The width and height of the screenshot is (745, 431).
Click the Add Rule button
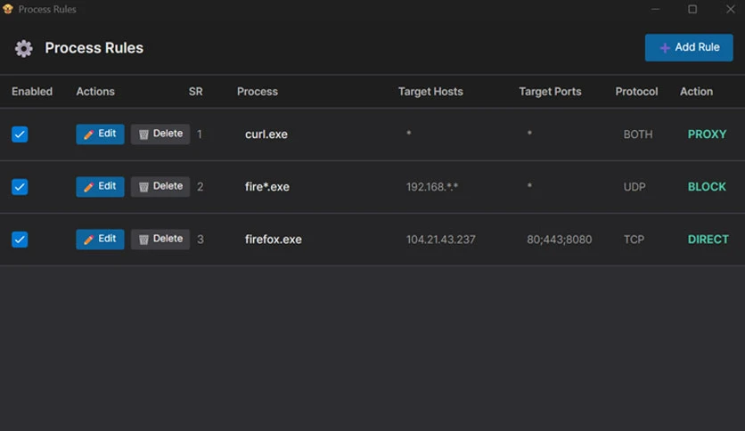click(x=689, y=47)
